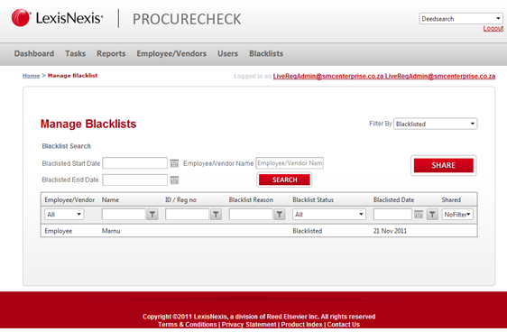Focus the ID / Reg no filter field
507x332 pixels.
[187, 215]
